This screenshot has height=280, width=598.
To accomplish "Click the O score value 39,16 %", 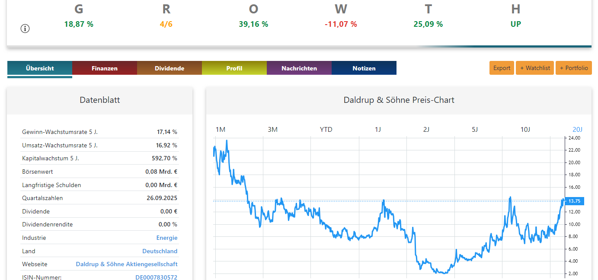I will click(253, 24).
